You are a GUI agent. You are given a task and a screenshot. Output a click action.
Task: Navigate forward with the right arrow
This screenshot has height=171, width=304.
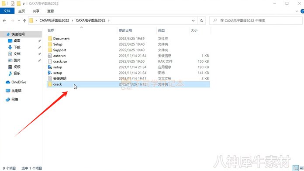click(12, 20)
